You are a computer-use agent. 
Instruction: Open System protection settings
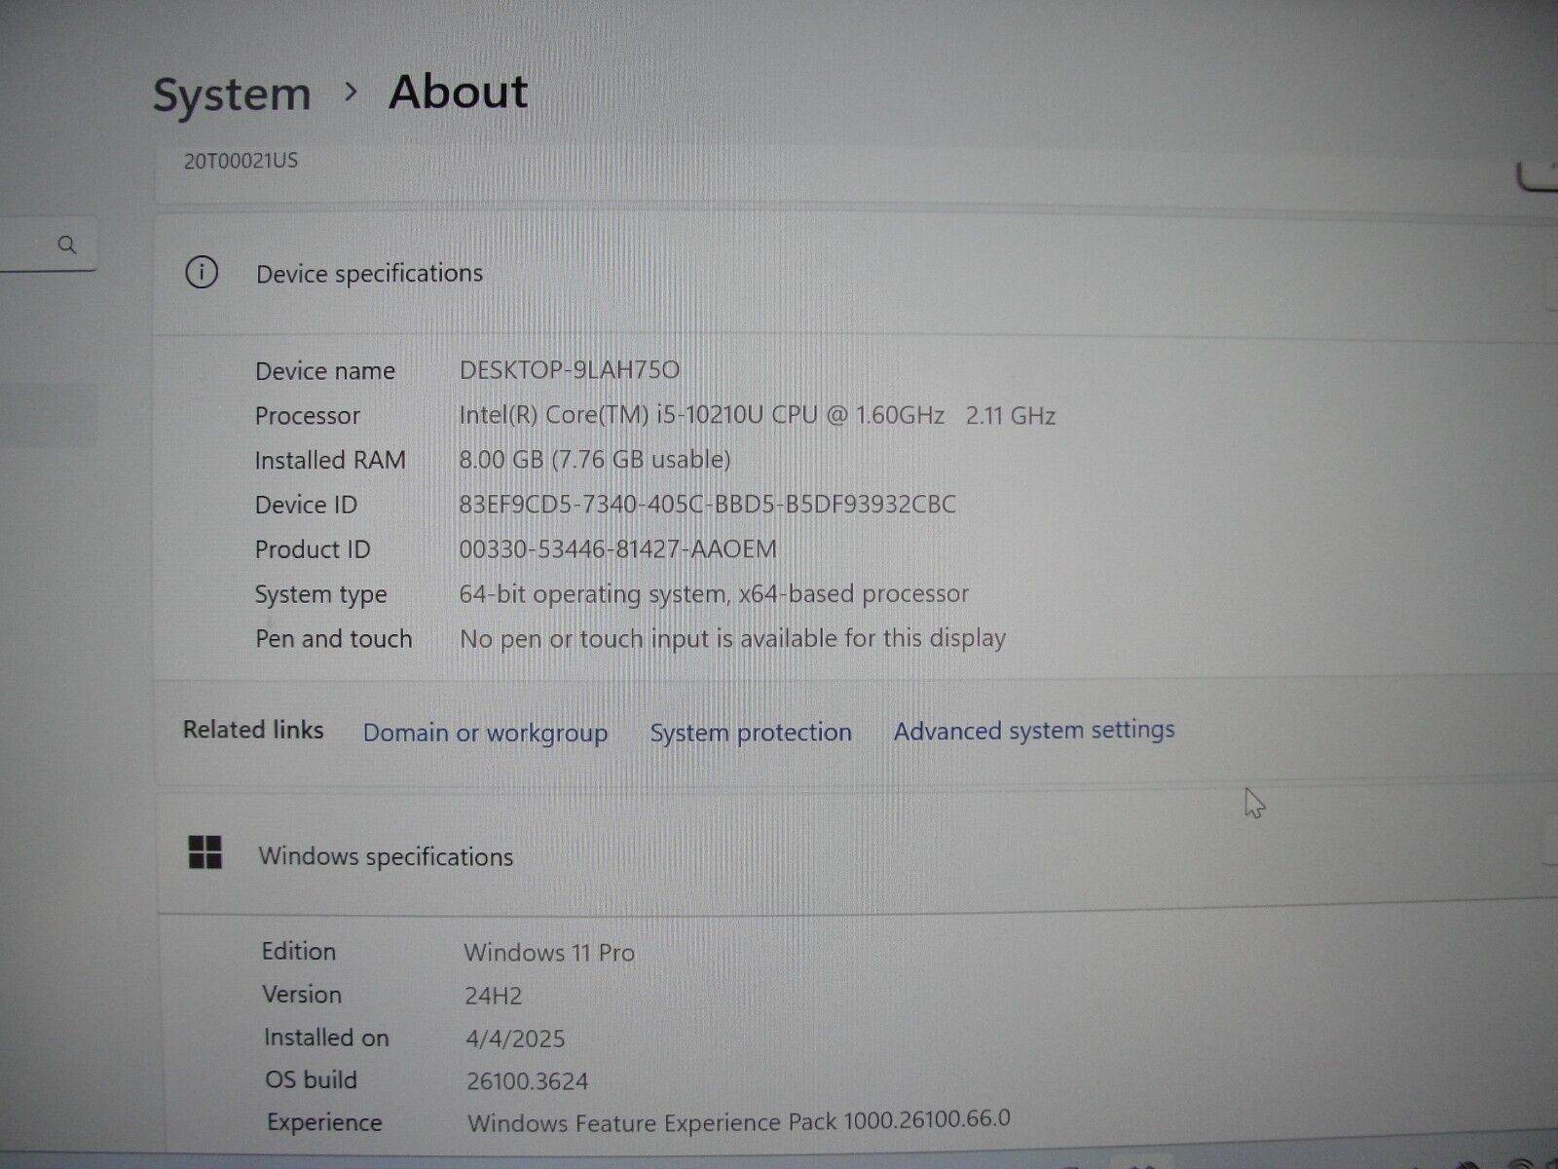pos(750,732)
